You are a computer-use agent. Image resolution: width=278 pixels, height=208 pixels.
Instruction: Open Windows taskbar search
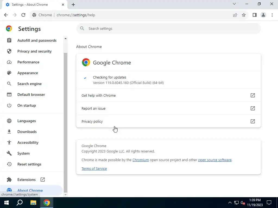tap(20, 203)
